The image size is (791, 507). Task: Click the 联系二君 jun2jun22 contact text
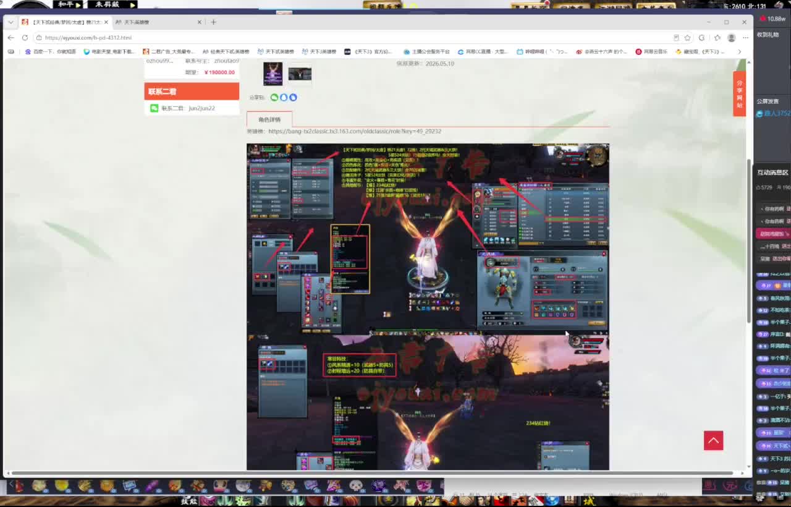point(188,108)
